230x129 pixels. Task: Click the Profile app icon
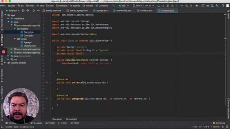coord(182,6)
